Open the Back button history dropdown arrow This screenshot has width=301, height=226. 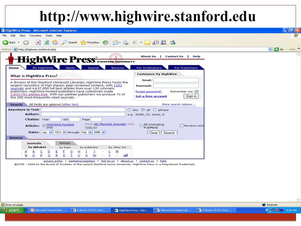pyautogui.click(x=18, y=42)
